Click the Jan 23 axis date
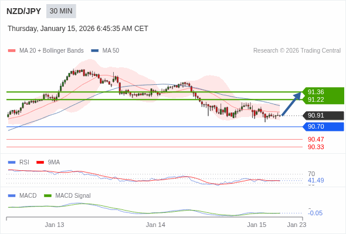346x234 pixels. coord(297,225)
